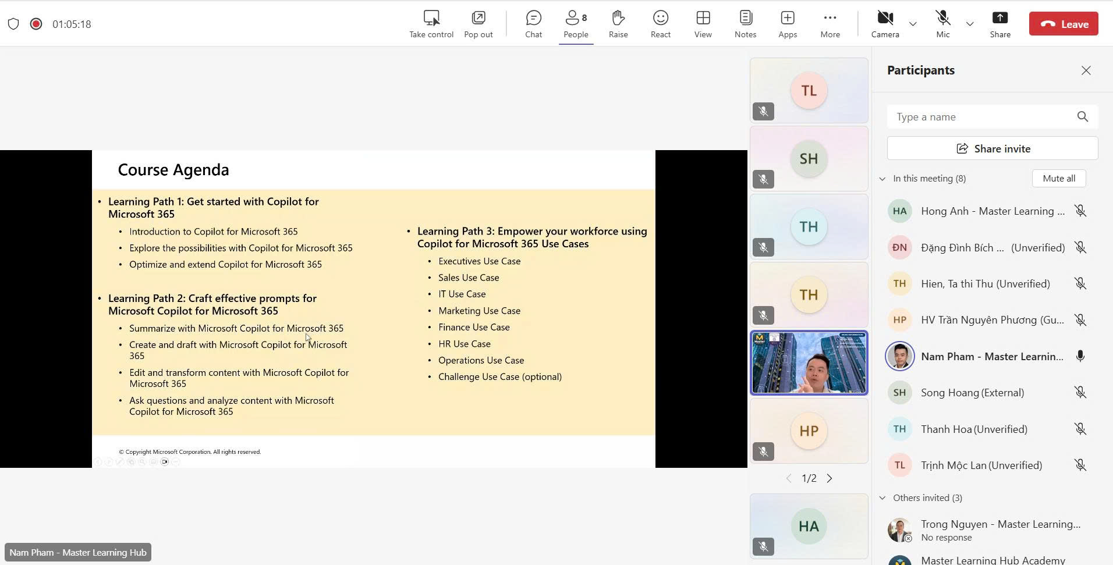Viewport: 1113px width, 565px height.
Task: Expand camera options dropdown arrow
Action: (913, 24)
